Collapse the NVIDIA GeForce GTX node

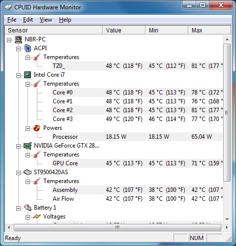(x=19, y=147)
